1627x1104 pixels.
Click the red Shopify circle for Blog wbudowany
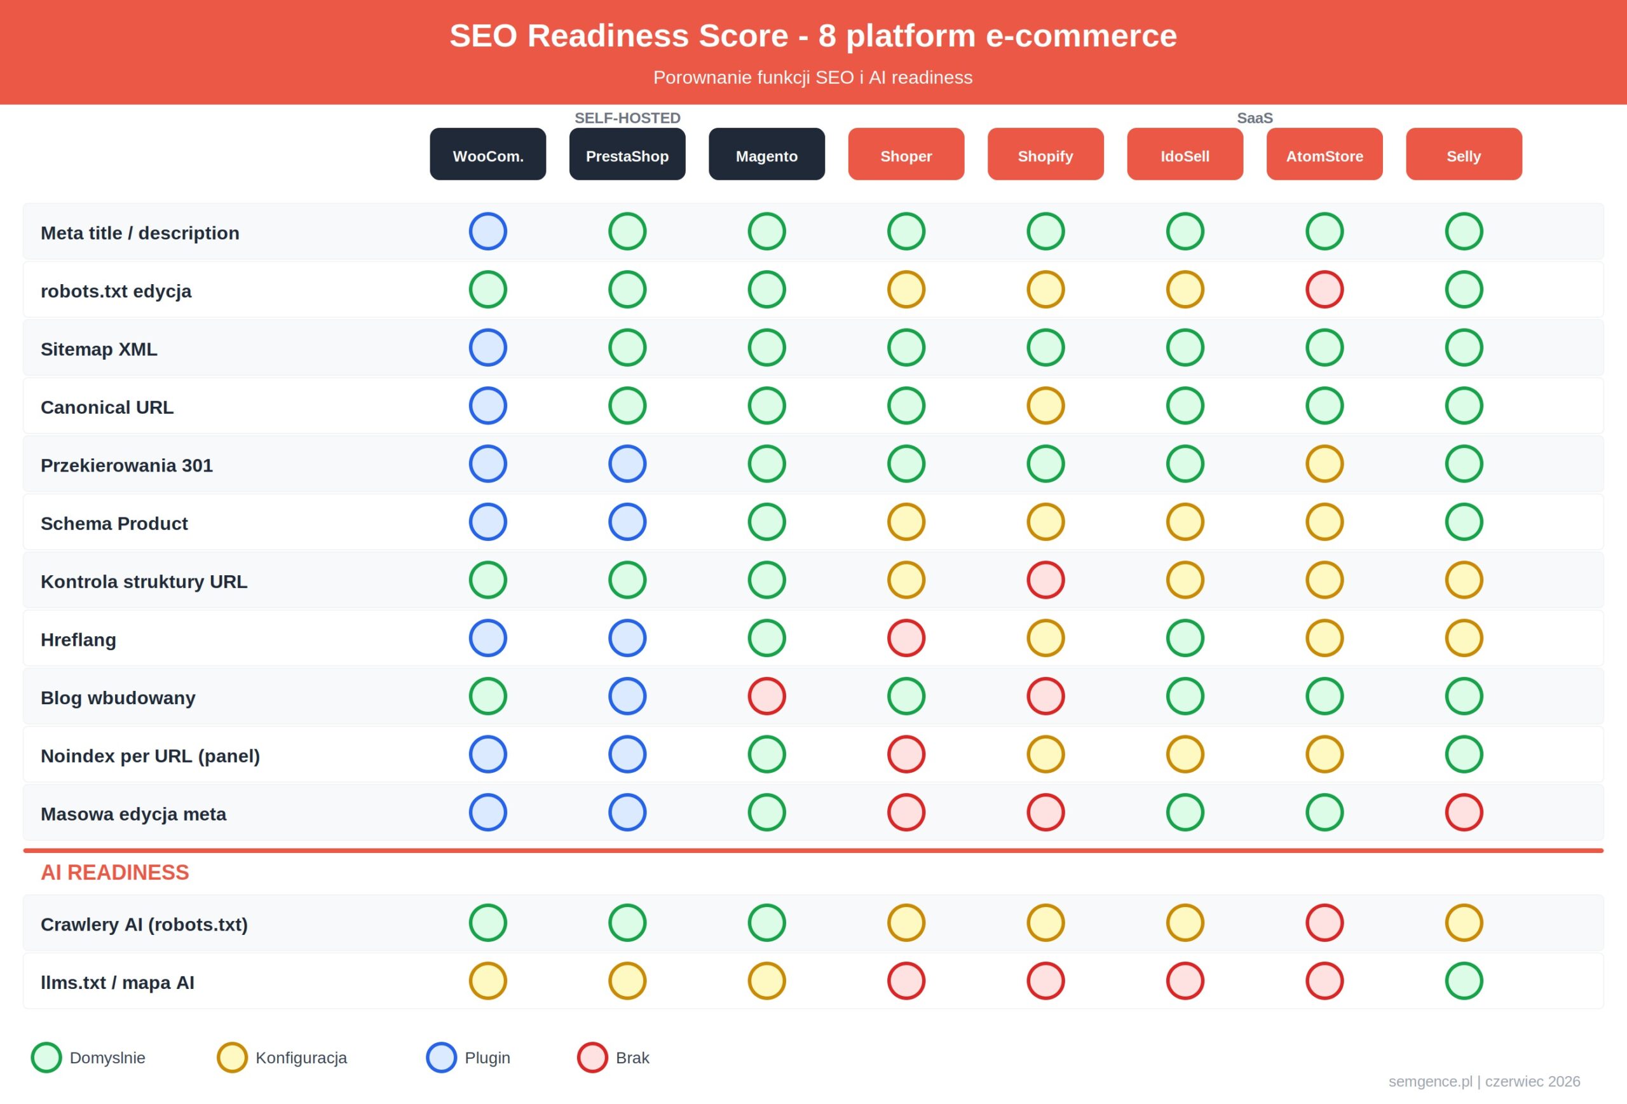coord(1045,696)
